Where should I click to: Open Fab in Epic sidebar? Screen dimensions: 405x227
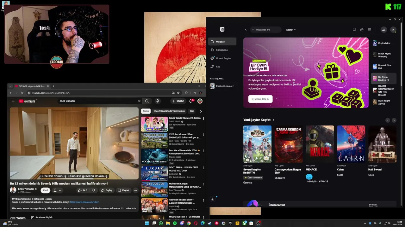click(222, 67)
